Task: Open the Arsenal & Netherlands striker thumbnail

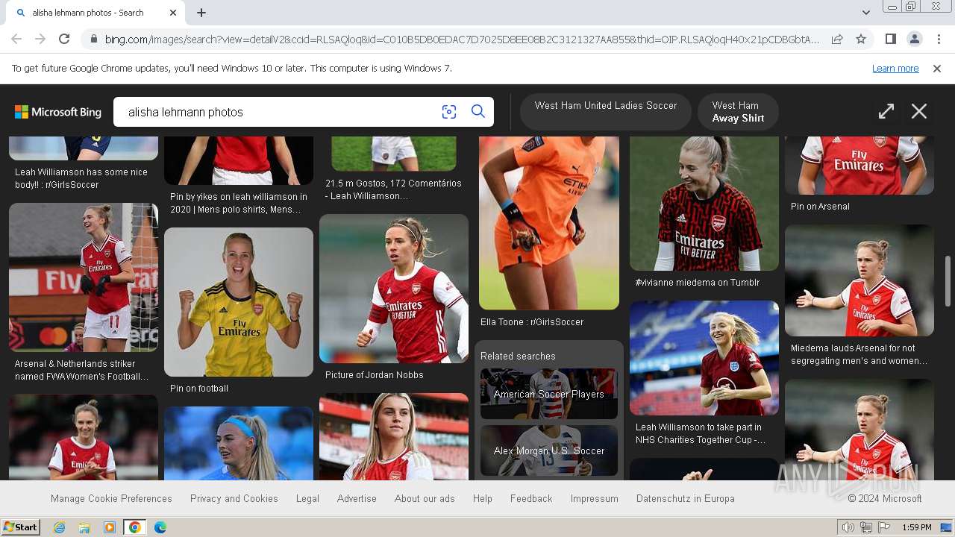Action: click(84, 277)
